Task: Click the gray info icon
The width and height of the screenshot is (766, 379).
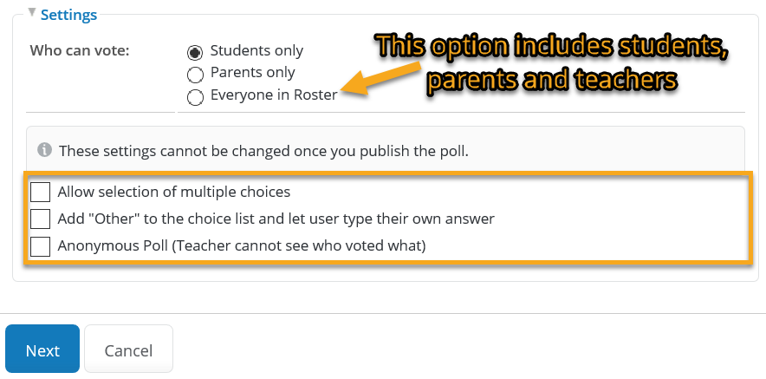Action: (44, 149)
